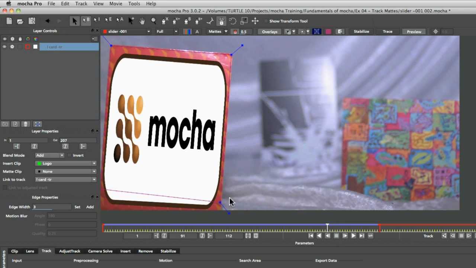
Task: Toggle RGB channels display button
Action: [x=187, y=32]
